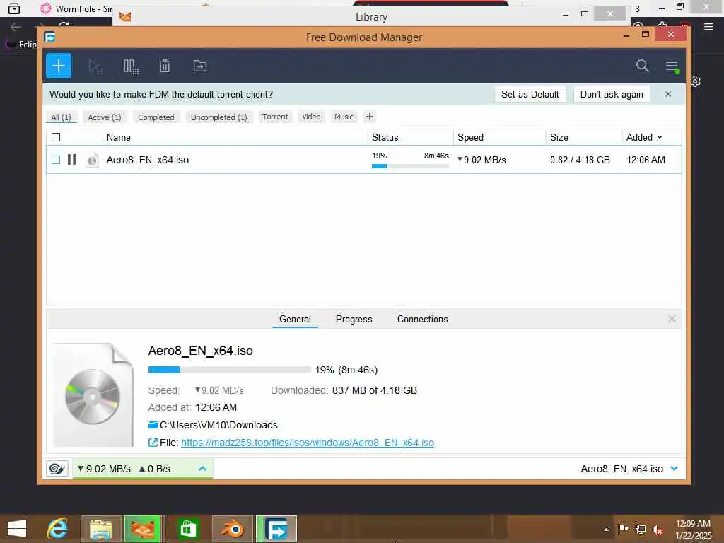The height and width of the screenshot is (543, 724).
Task: Pause the Aero8_EN_x64.iso download
Action: pos(71,160)
